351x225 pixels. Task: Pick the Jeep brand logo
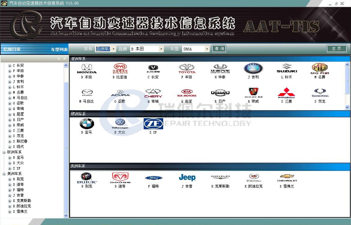pos(187,178)
